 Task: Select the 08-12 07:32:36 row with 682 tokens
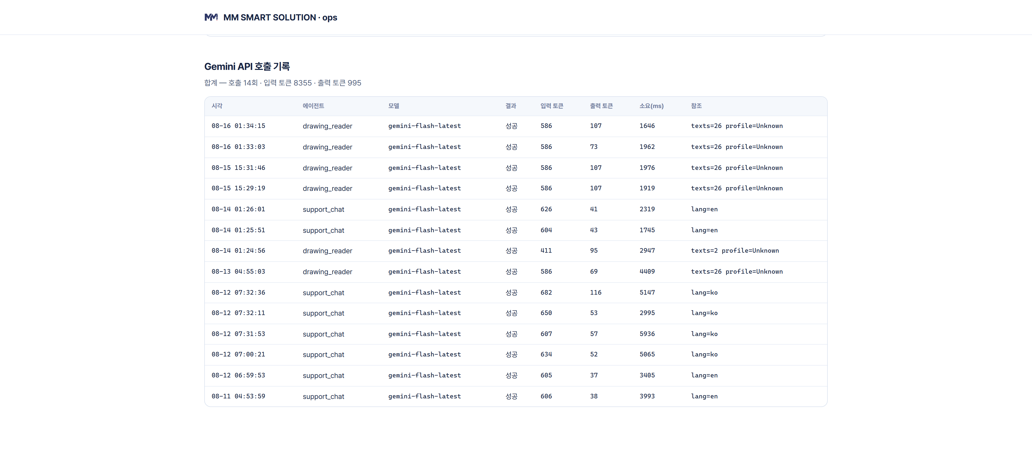(x=516, y=292)
